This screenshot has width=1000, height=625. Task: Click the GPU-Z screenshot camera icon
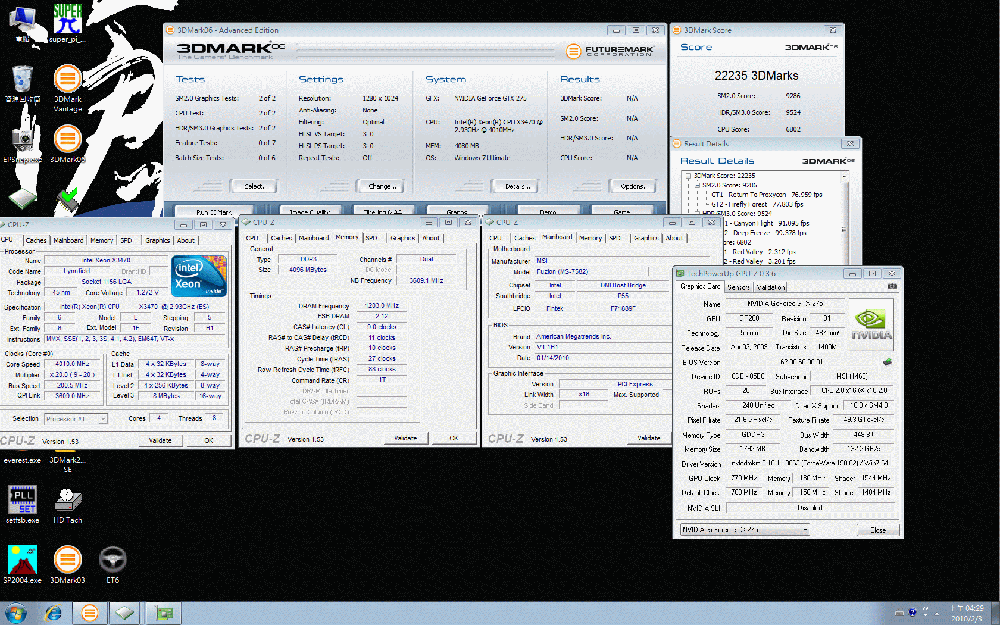point(892,286)
